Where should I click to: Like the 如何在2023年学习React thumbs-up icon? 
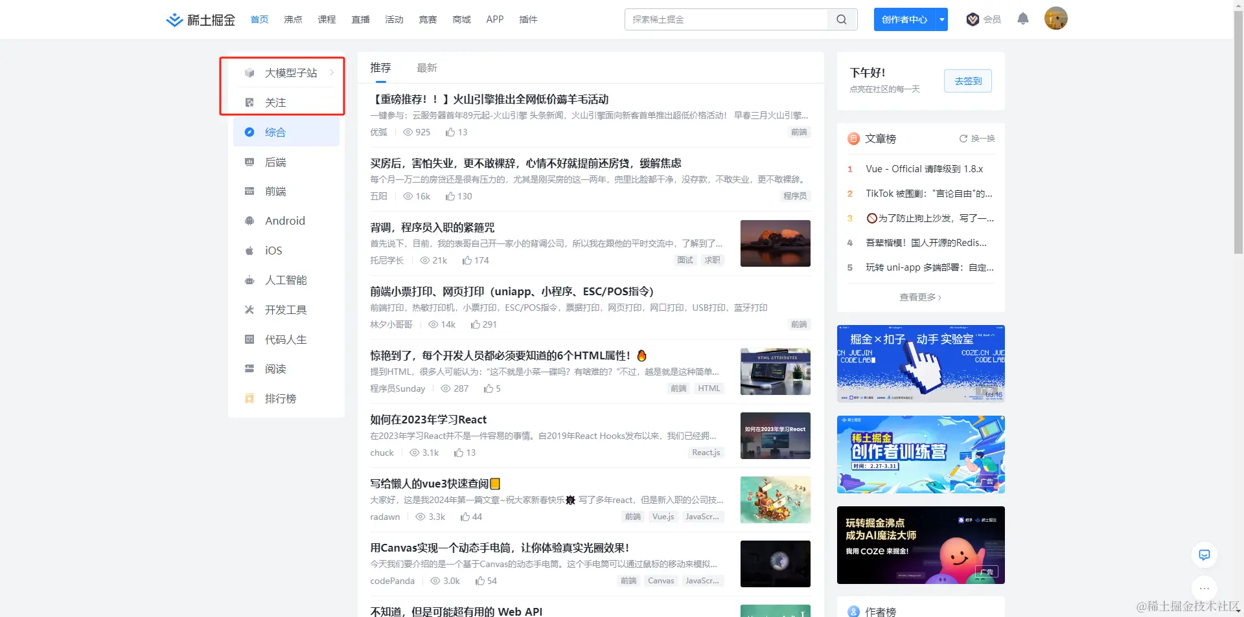(x=459, y=453)
